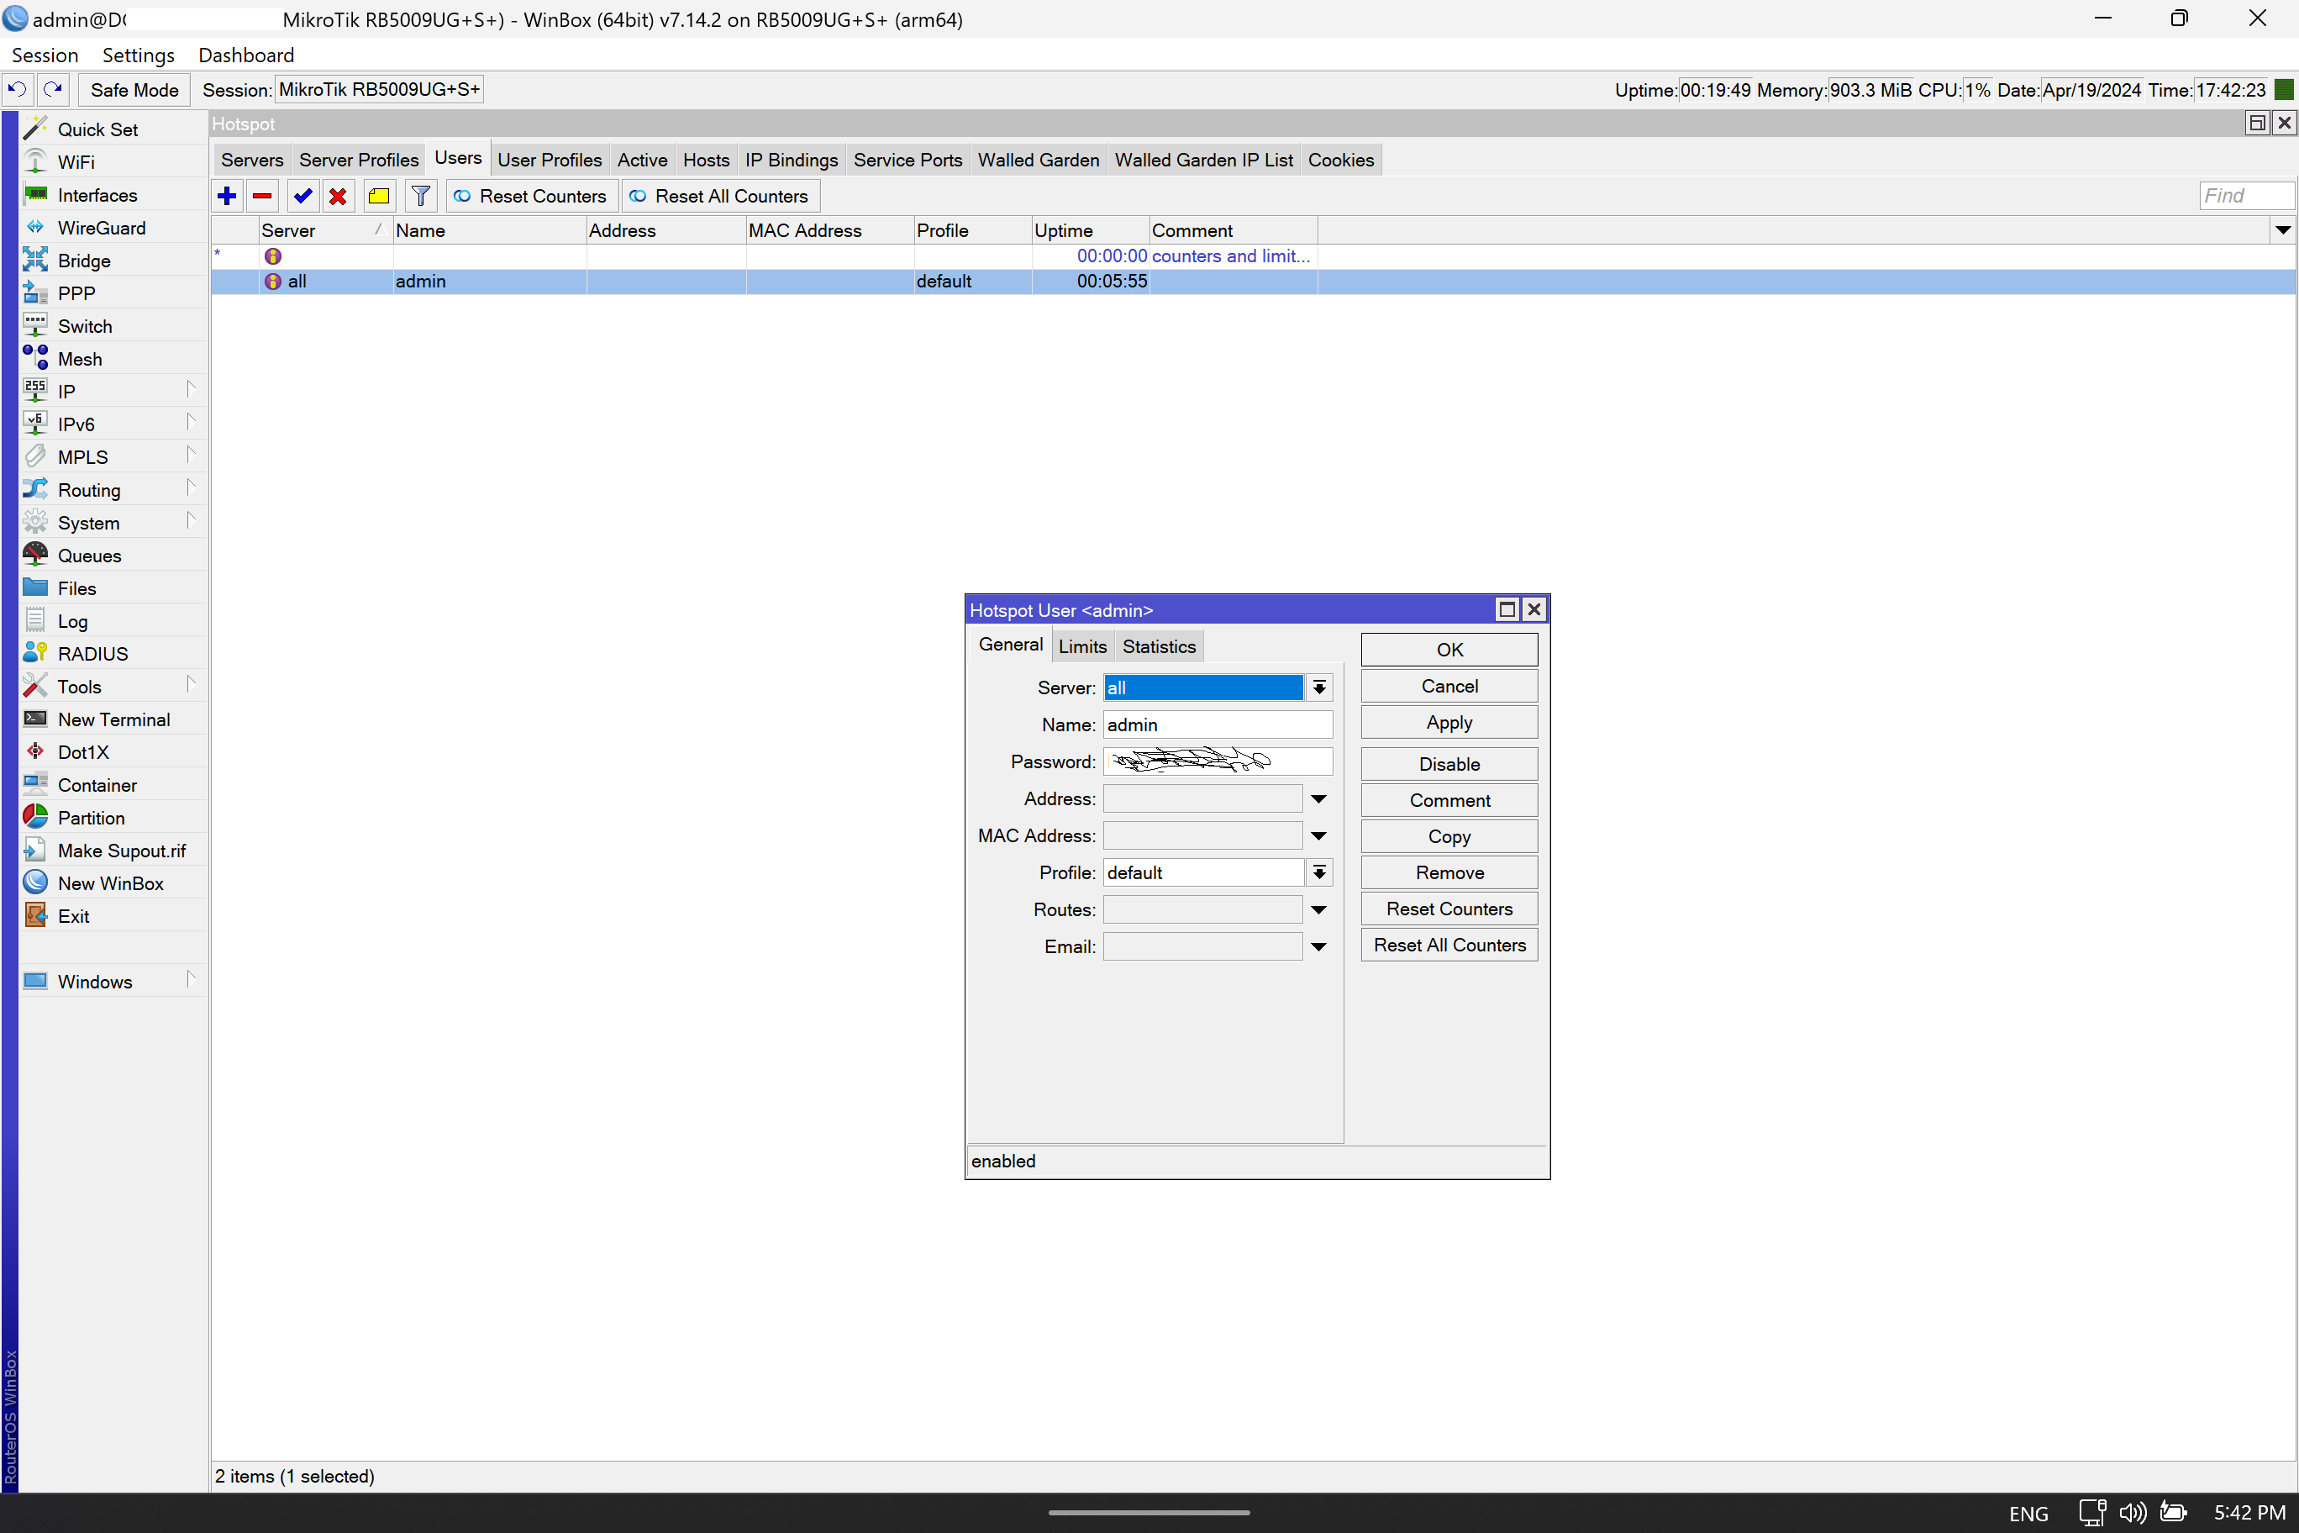Screen dimensions: 2299x1533
Task: Expand the Email field arrow
Action: point(1318,946)
